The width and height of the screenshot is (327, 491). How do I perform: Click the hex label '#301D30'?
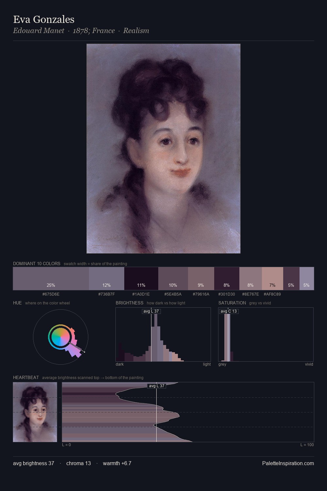pos(227,294)
